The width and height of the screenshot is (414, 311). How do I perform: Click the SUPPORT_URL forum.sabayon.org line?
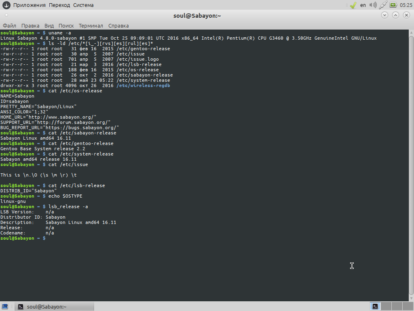[x=55, y=122]
